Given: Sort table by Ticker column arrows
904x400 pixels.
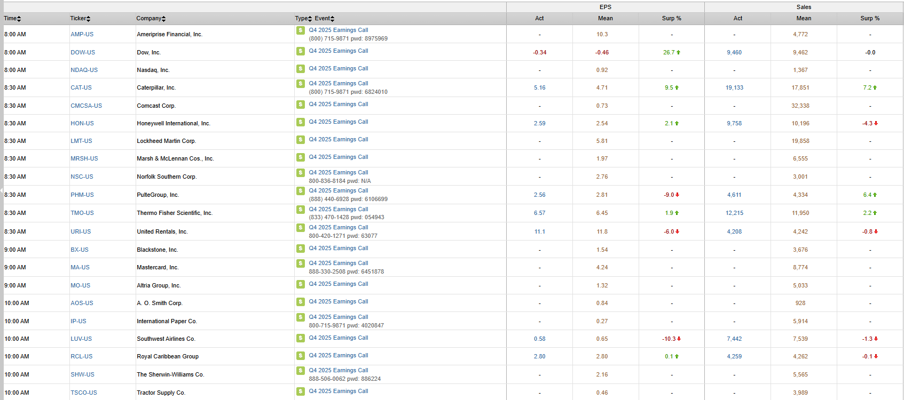Looking at the screenshot, I should pos(88,19).
